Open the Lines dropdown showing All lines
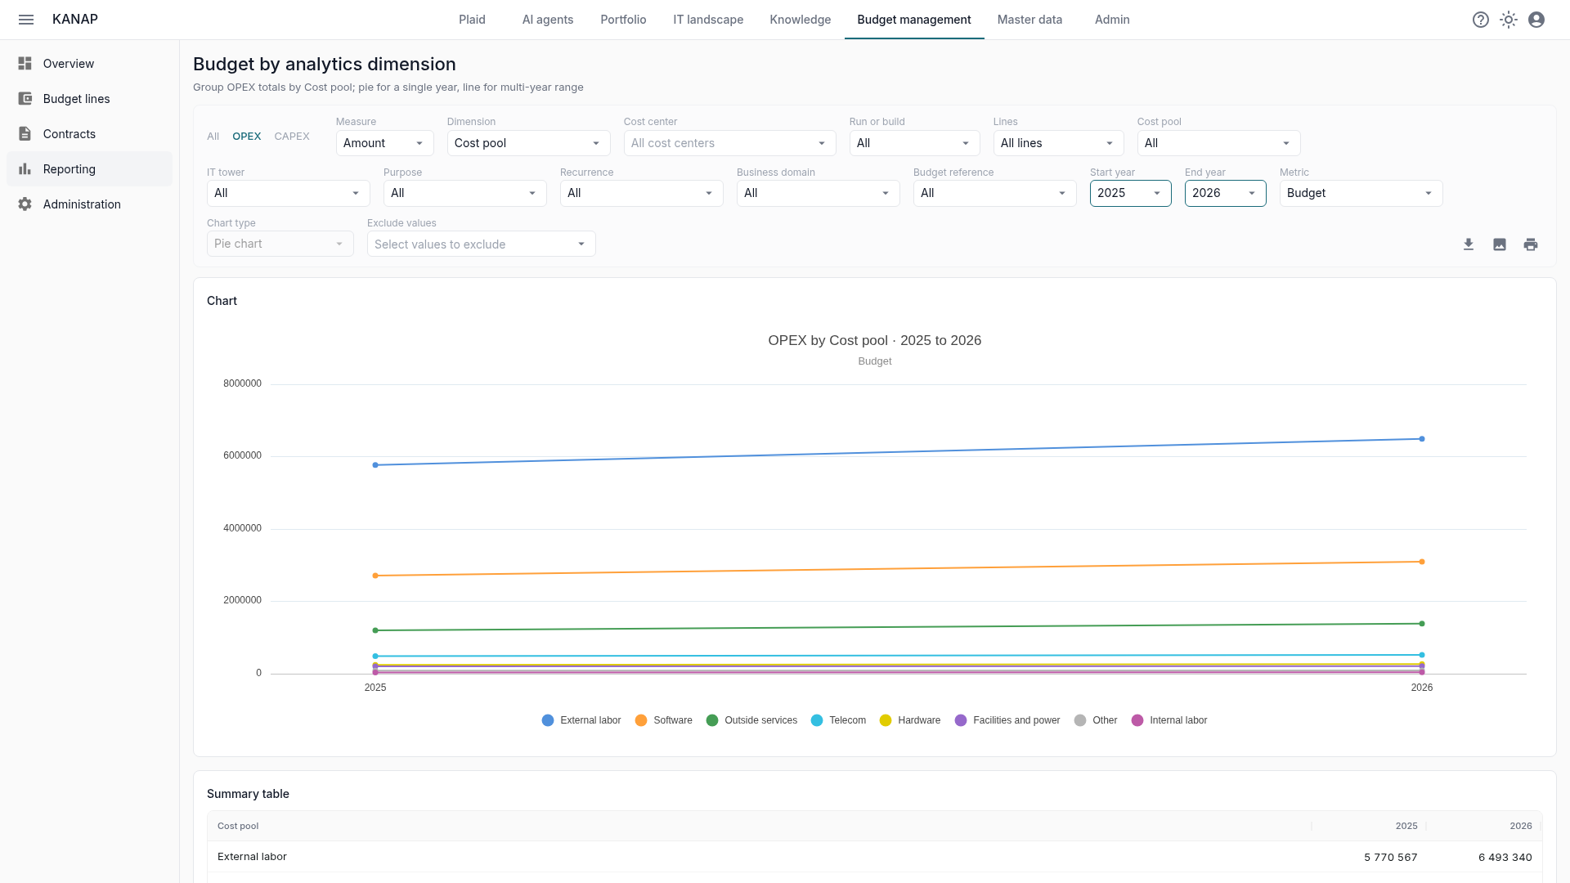Image resolution: width=1570 pixels, height=883 pixels. point(1058,143)
